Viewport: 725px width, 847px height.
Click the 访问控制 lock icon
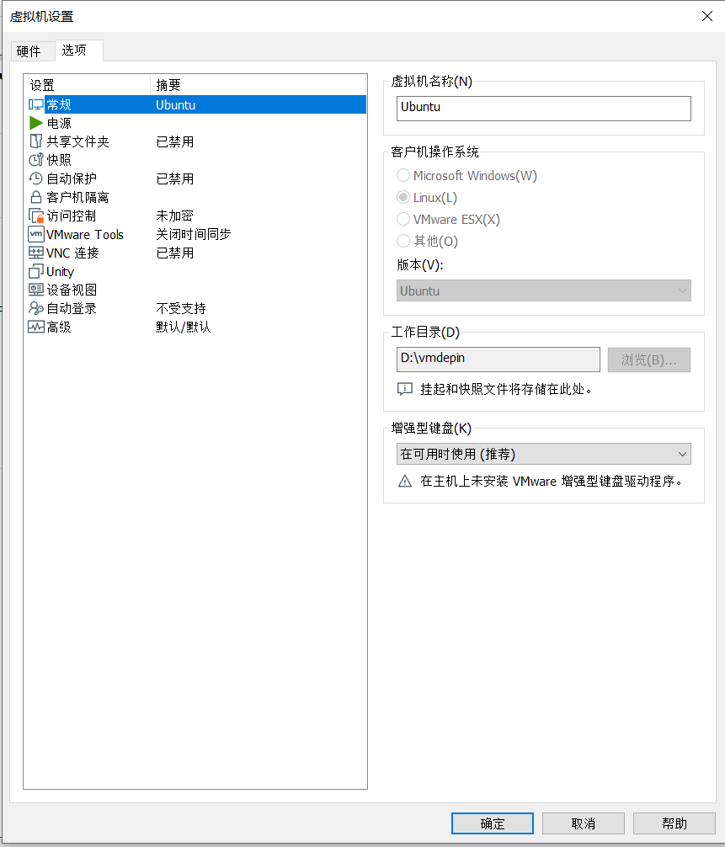tap(35, 216)
